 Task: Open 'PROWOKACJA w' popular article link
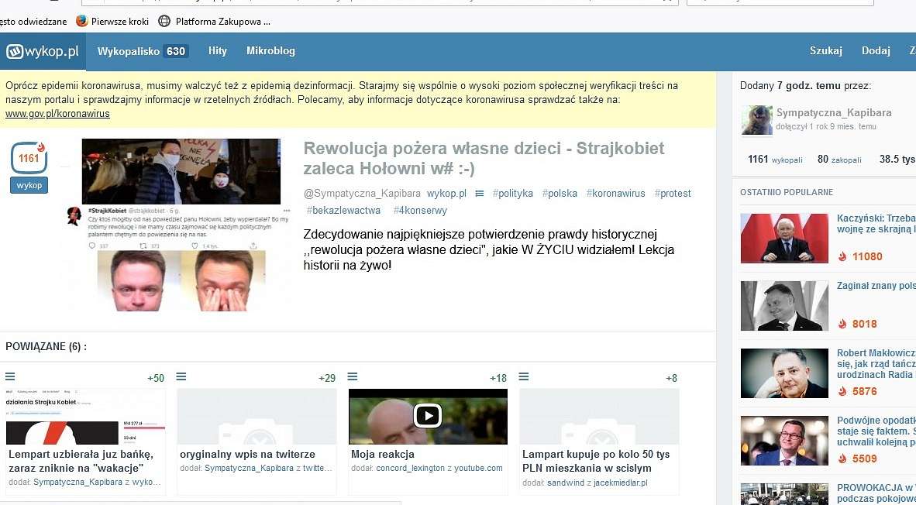tap(875, 493)
